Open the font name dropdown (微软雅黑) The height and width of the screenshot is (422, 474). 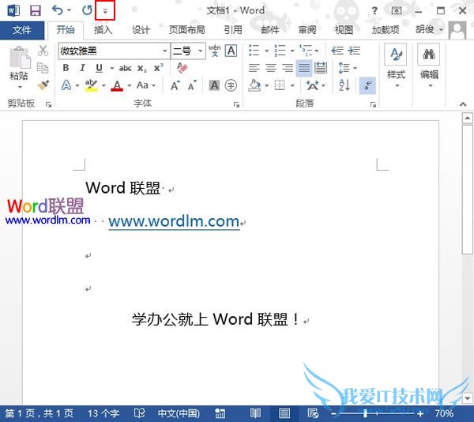tap(165, 51)
